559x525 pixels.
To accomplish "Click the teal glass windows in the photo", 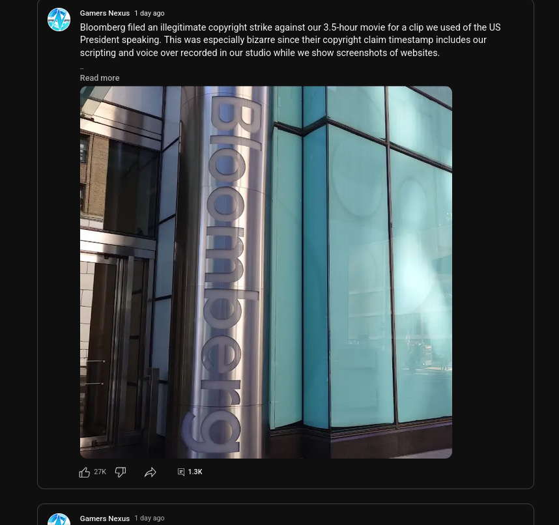I will coord(360,257).
